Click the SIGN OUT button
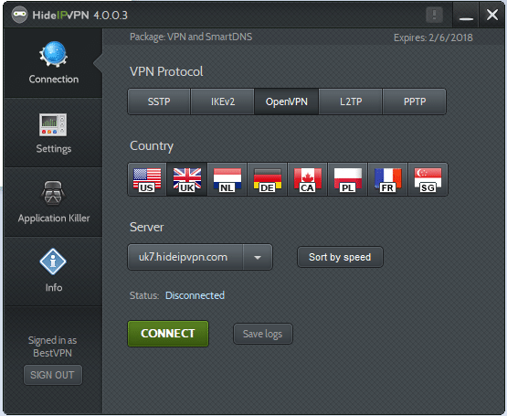 (x=52, y=375)
